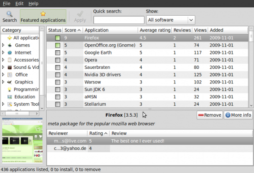Sort by the Average rating column header
Viewport: 254px width, 173px height.
click(x=155, y=30)
